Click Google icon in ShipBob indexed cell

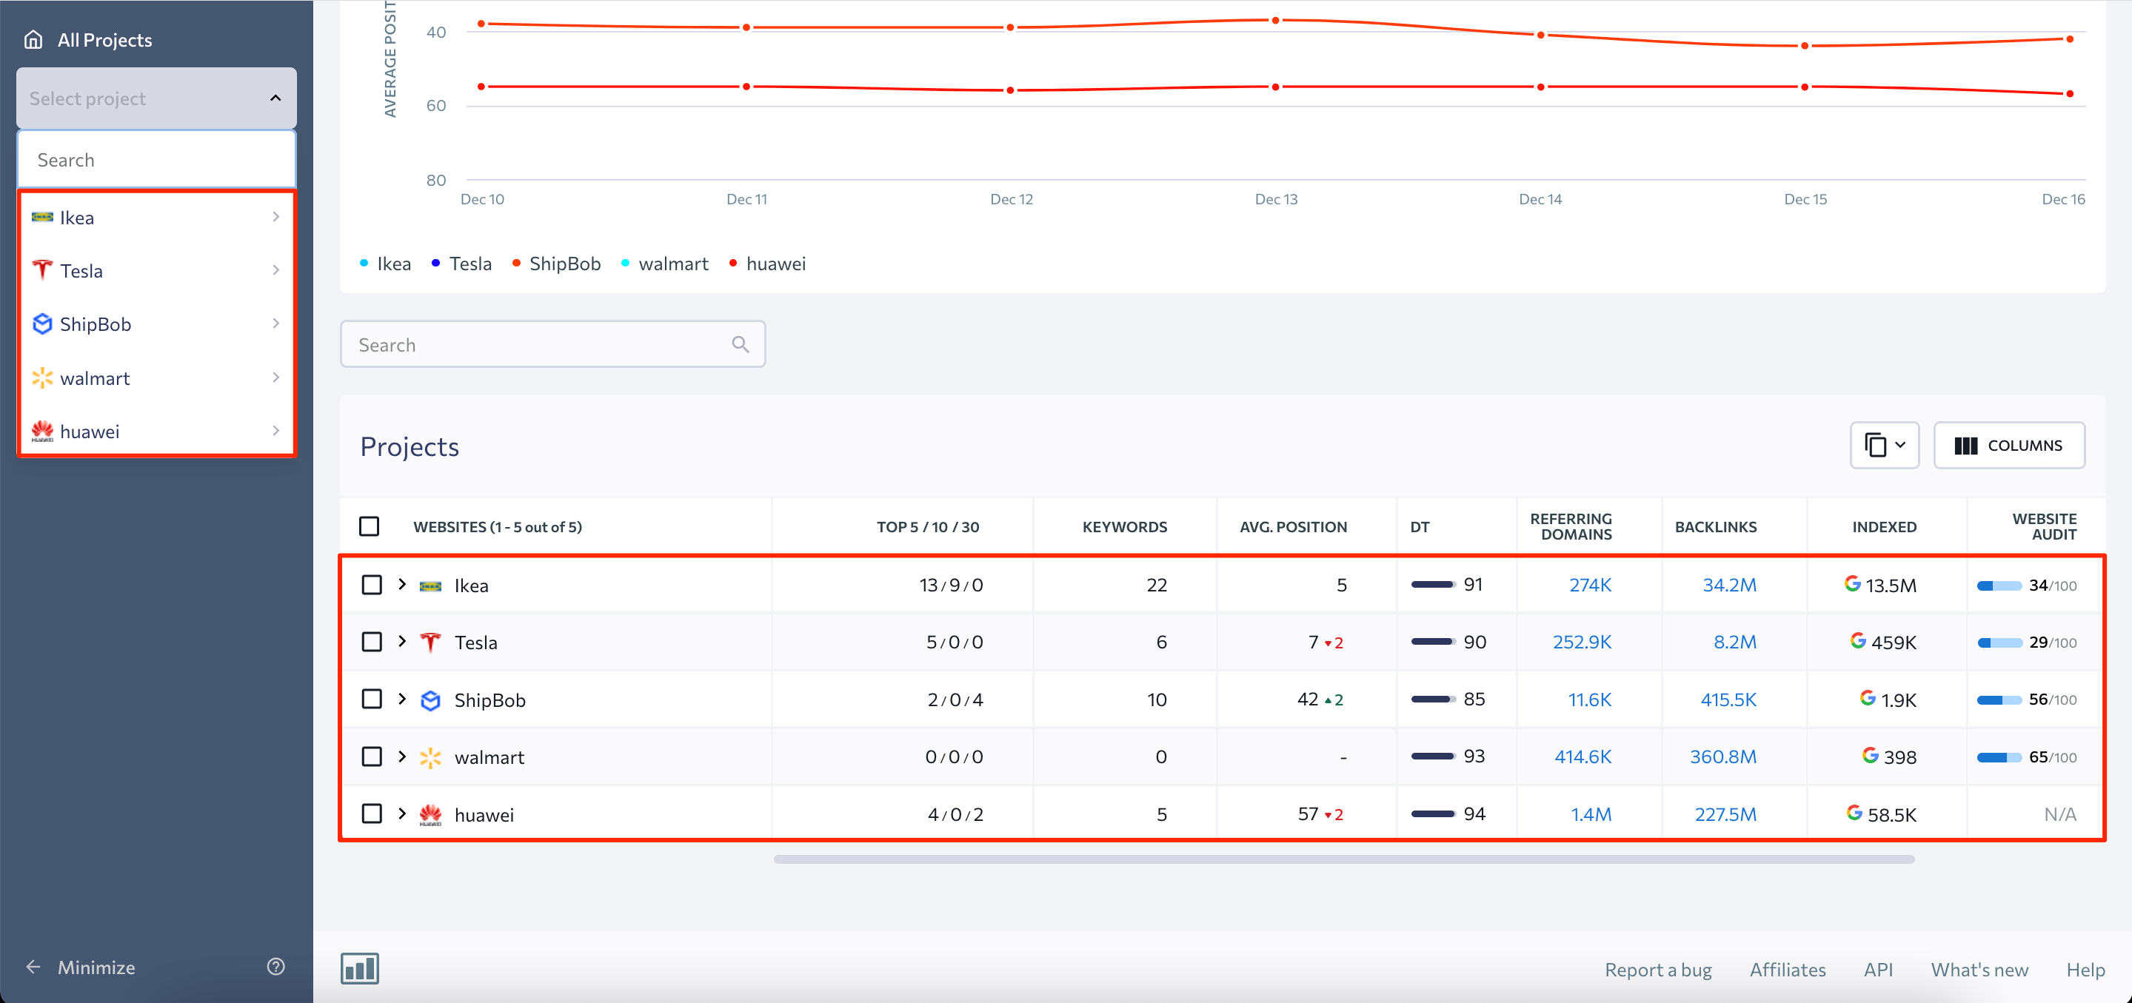[x=1868, y=697]
